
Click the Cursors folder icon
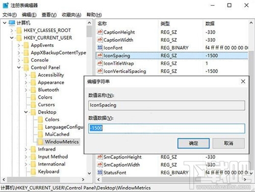point(33,105)
